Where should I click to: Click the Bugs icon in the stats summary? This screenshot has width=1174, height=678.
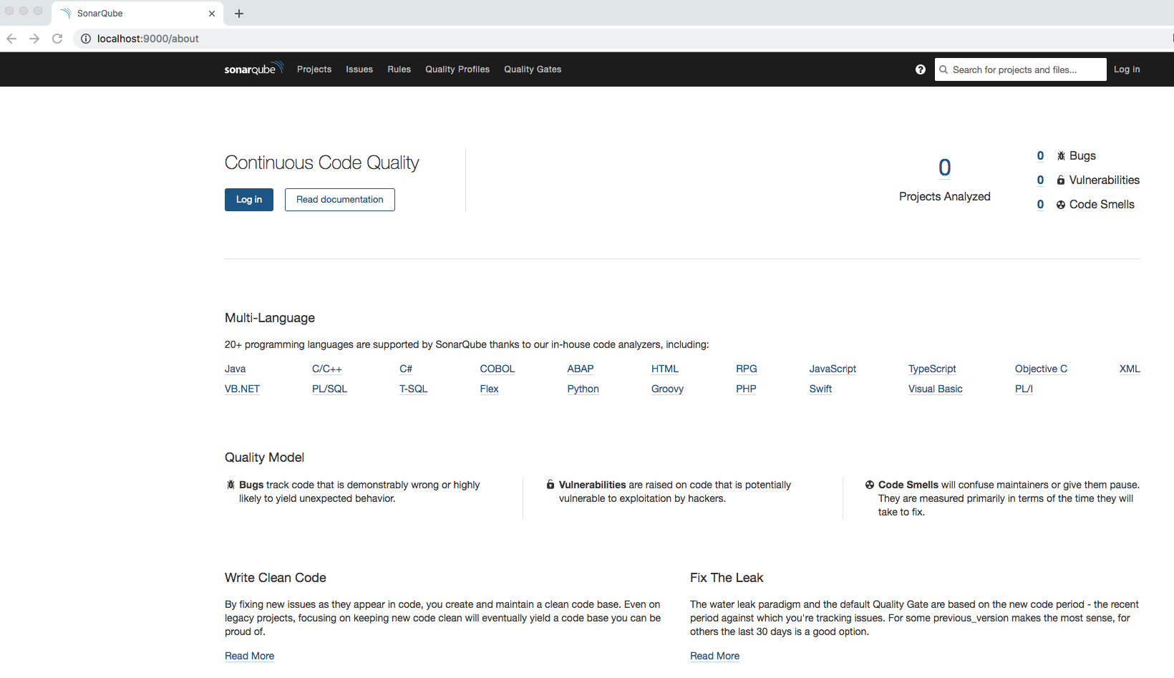point(1061,156)
